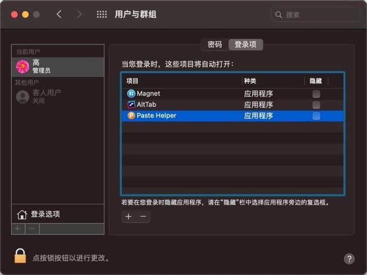The image size is (367, 275).
Task: Focus the 搜索 search field
Action: [x=316, y=15]
